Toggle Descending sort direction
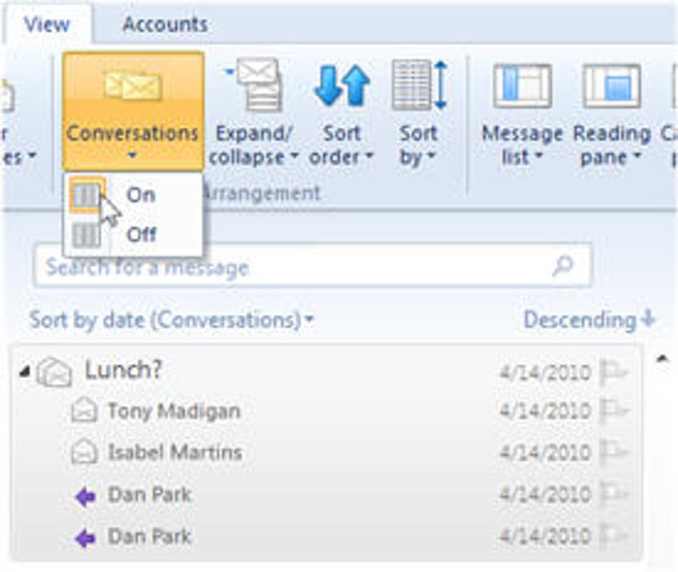Viewport: 678px width, 572px height. (x=589, y=320)
